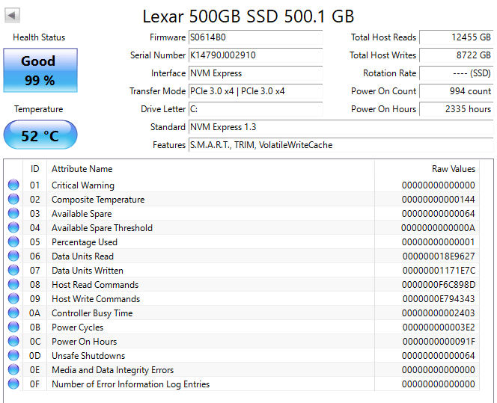Viewport: 497px width, 403px height.
Task: Click raw value 00000000002403
Action: point(439,313)
